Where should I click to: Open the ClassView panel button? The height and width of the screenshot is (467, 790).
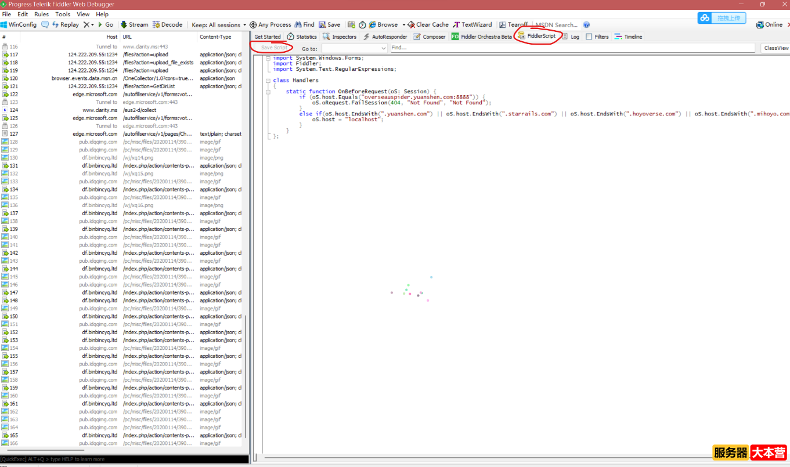(776, 48)
